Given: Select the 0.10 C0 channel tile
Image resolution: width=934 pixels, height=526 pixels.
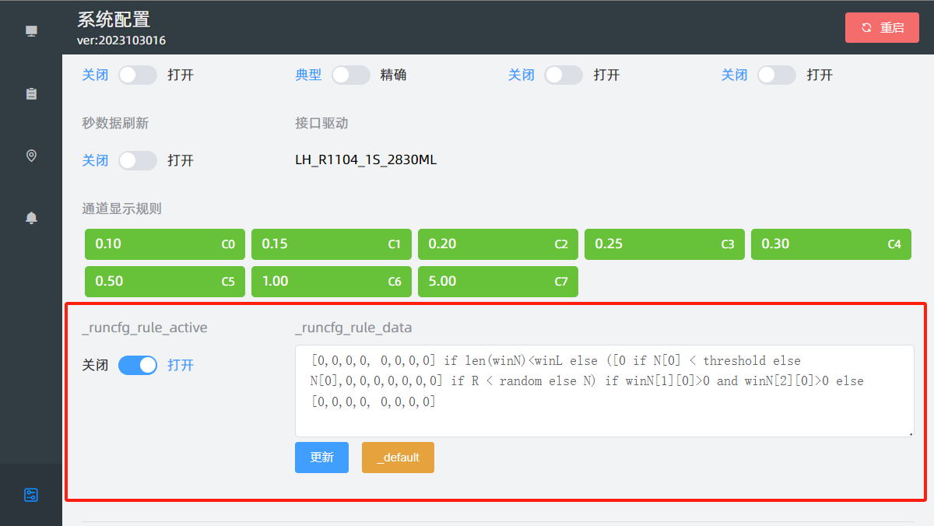Looking at the screenshot, I should (165, 244).
